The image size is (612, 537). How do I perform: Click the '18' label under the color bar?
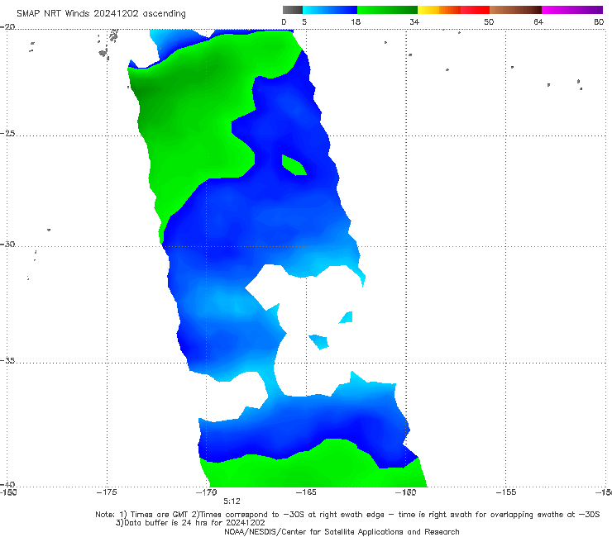point(356,21)
